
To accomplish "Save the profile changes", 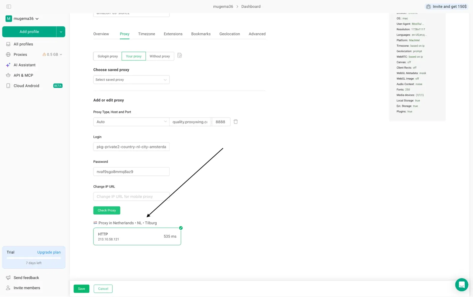I will pyautogui.click(x=81, y=289).
